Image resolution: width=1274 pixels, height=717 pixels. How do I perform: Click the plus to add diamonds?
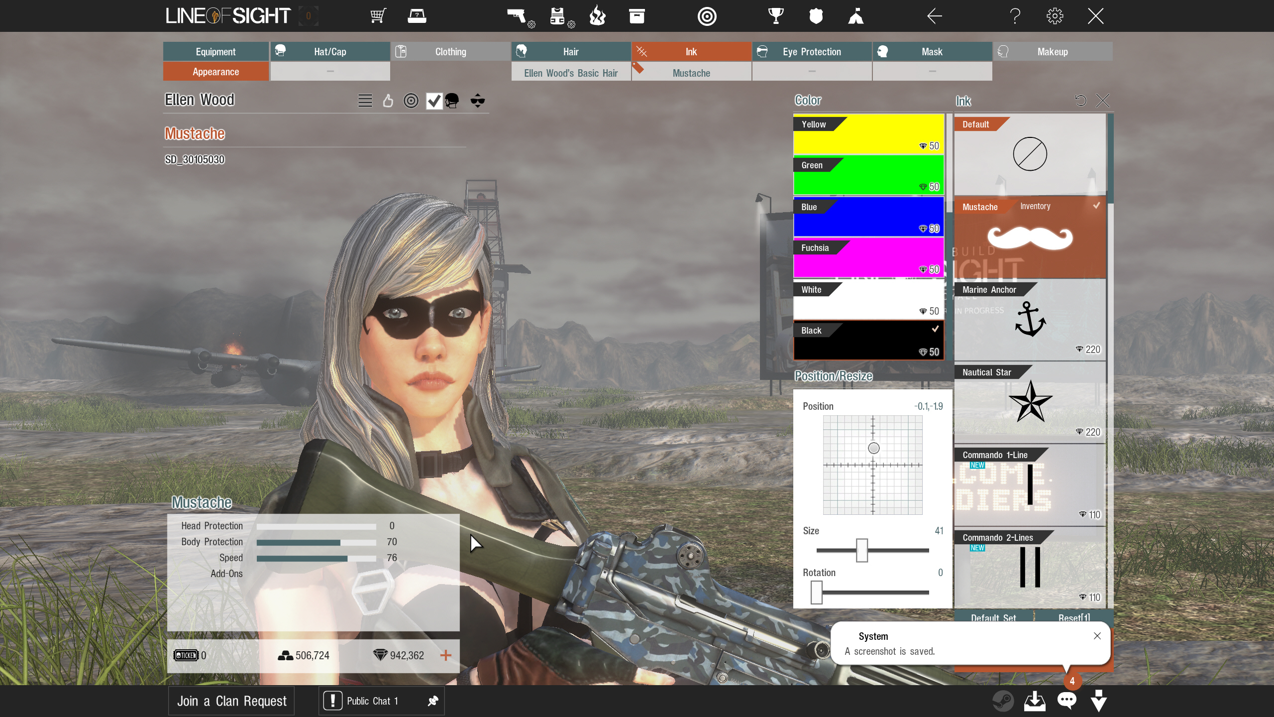(x=445, y=655)
